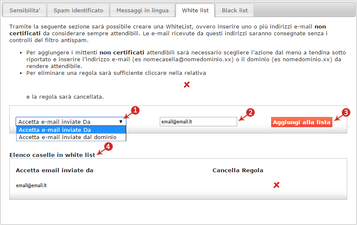Viewport: 357px width, 225px height.
Task: Click the red number 1 marker
Action: point(135,110)
